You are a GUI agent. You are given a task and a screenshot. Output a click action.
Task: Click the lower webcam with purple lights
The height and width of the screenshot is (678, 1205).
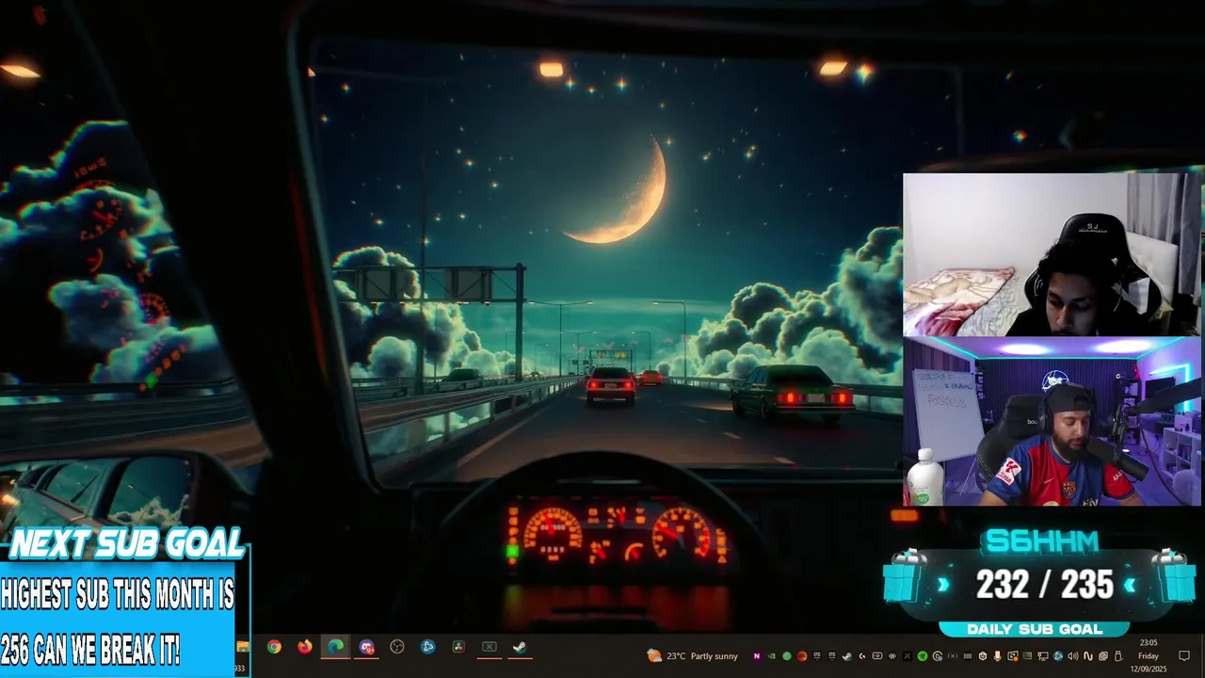click(x=1052, y=422)
